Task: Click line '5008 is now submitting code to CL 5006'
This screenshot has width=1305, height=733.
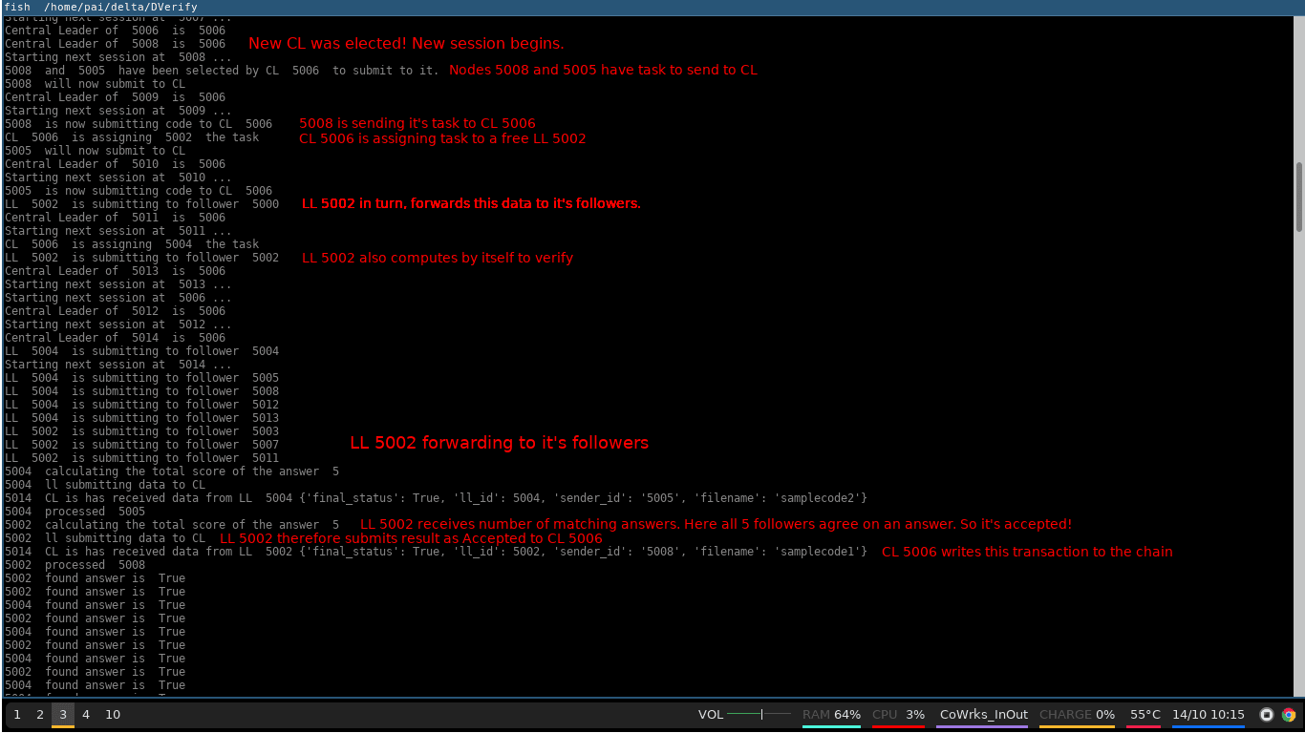Action: point(139,124)
